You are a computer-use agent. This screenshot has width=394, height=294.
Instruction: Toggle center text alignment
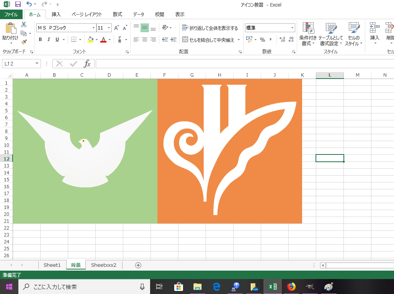144,39
